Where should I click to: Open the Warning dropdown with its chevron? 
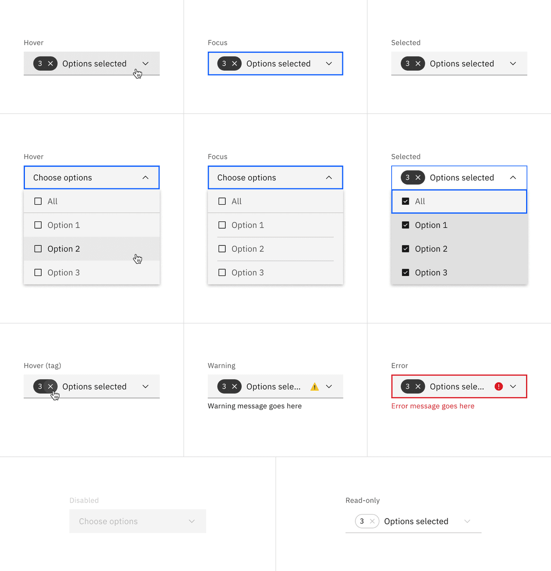(x=329, y=386)
